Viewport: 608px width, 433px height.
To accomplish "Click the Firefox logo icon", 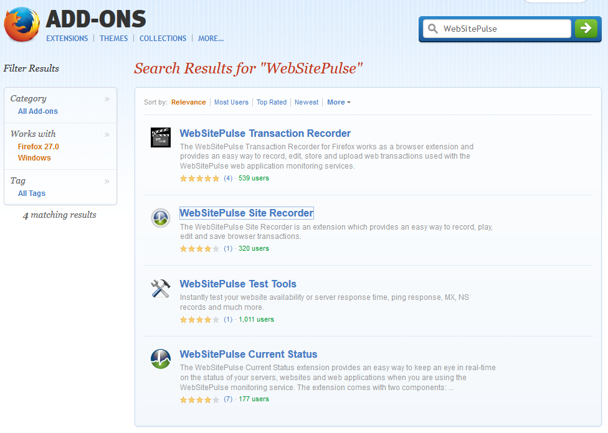I will (22, 24).
